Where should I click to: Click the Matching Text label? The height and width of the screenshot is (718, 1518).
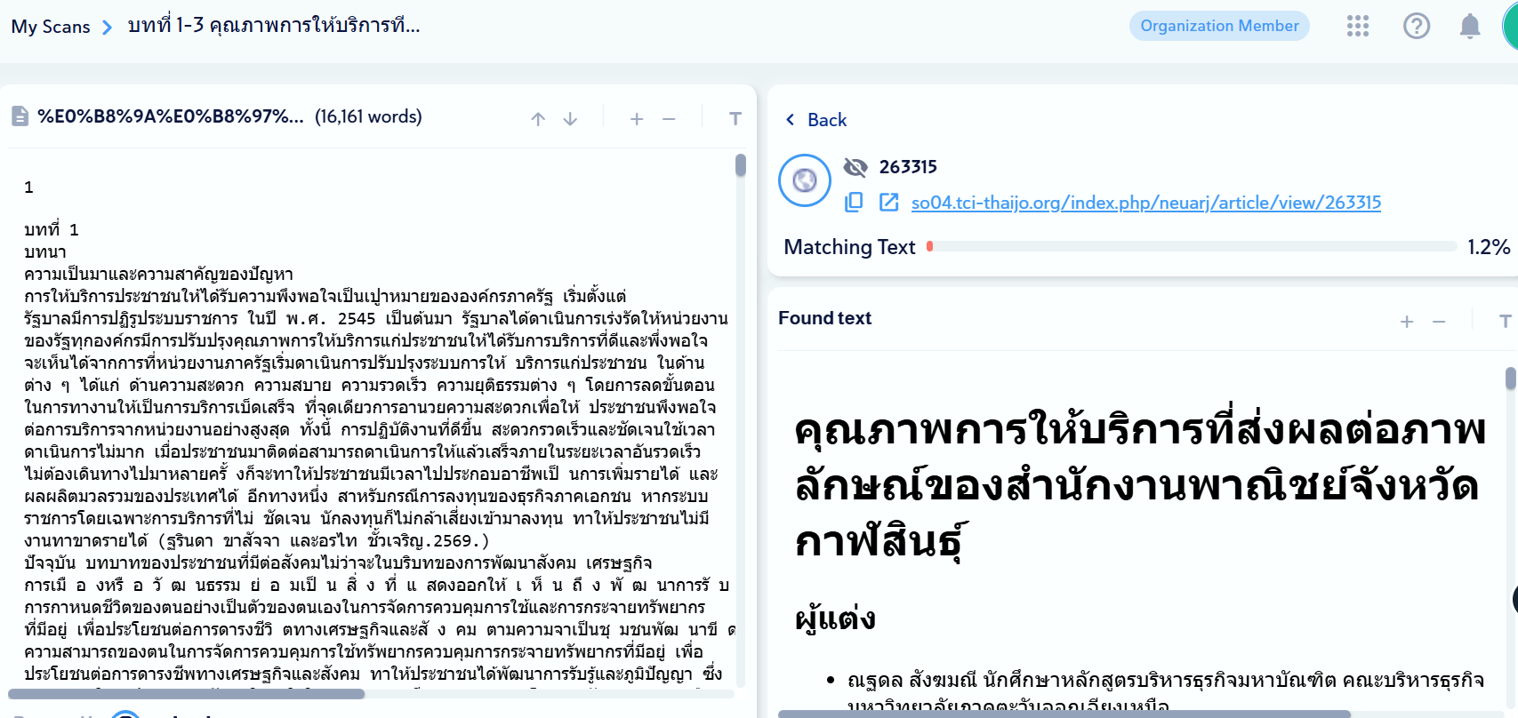(x=849, y=247)
